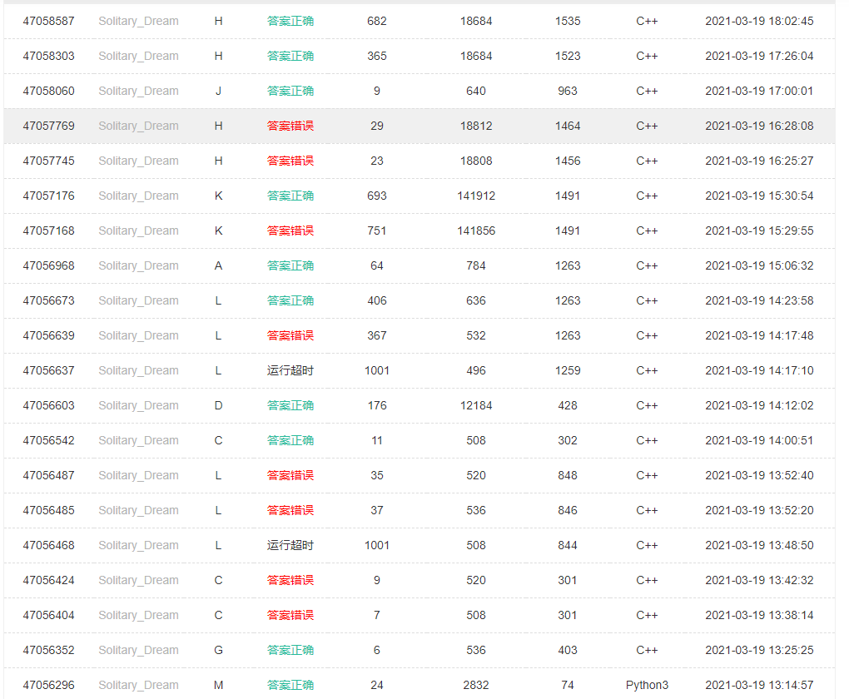Screen dimensions: 849x699
Task: Click Solitary_Dream username in row 47057745
Action: (x=138, y=161)
